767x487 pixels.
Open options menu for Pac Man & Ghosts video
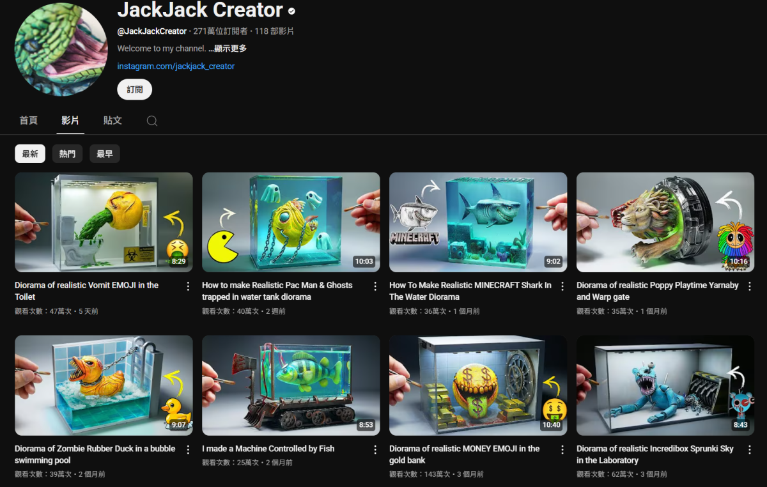[x=375, y=286]
